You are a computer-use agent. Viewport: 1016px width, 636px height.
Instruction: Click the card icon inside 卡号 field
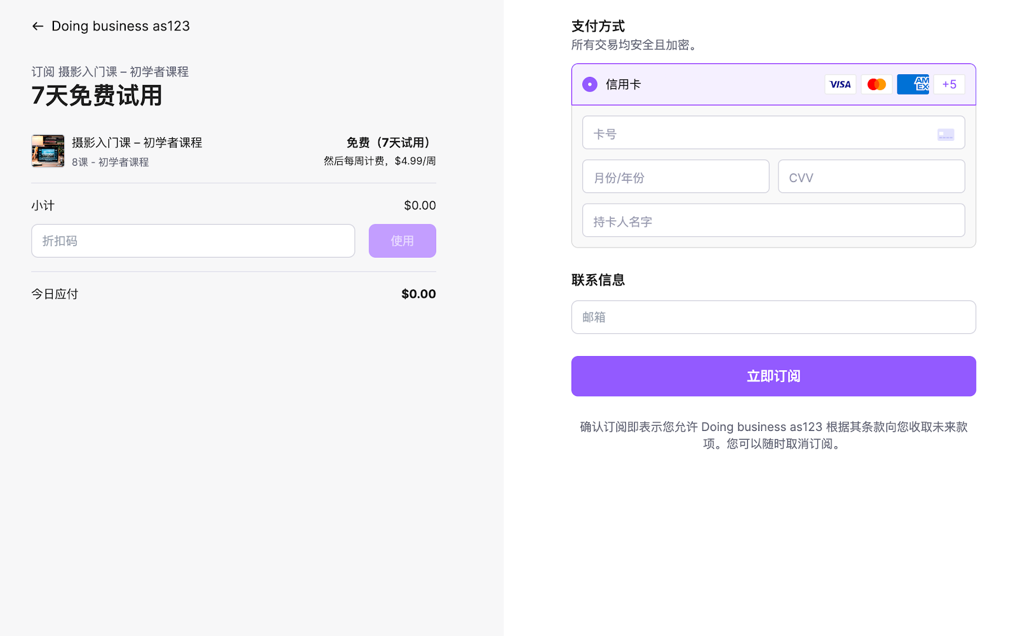pos(946,135)
